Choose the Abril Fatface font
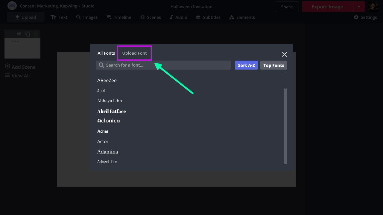The width and height of the screenshot is (383, 215). point(111,111)
